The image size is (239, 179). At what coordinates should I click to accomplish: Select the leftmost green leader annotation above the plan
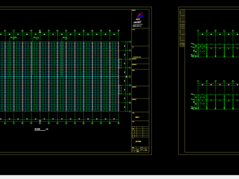(x=14, y=38)
